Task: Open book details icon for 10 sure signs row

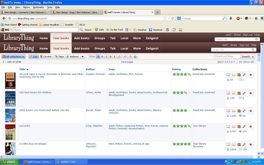Action: (x=228, y=75)
